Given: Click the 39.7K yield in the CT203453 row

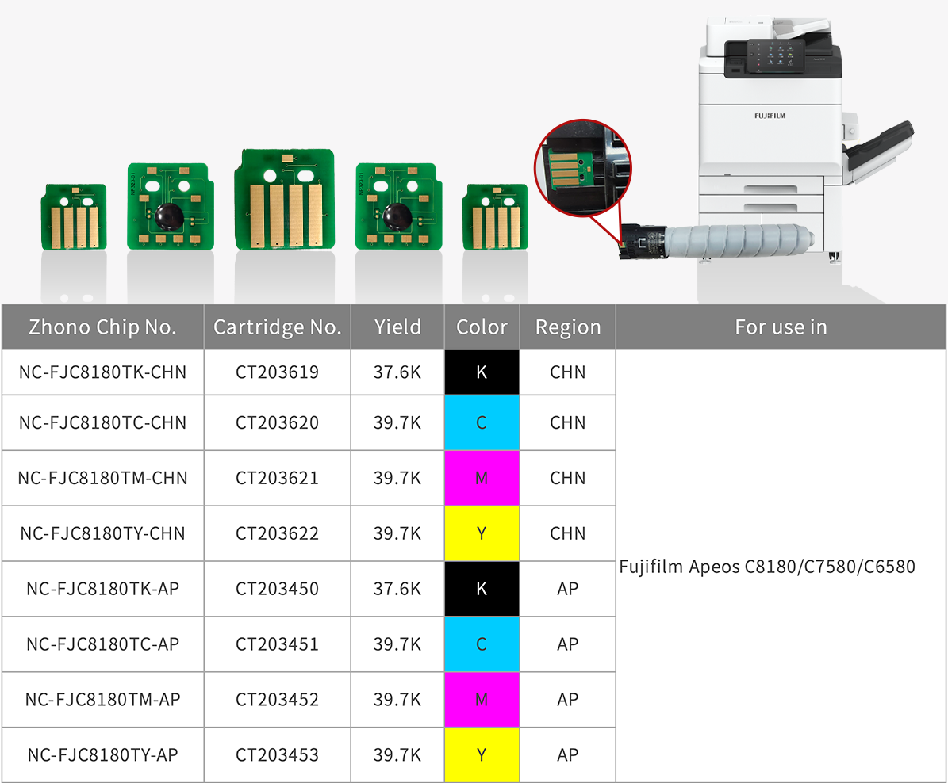Looking at the screenshot, I should [397, 755].
